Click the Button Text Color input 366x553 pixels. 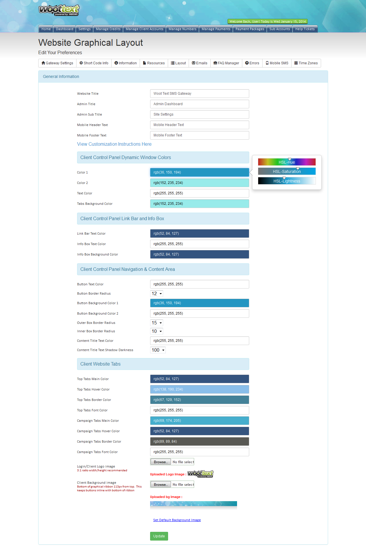[200, 284]
